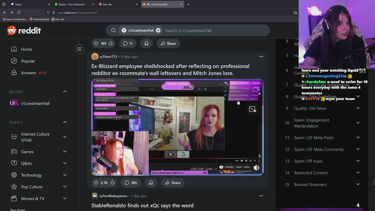Open Import bookmarks bookmark item
Screen dimensions: 375x211
[15, 19]
